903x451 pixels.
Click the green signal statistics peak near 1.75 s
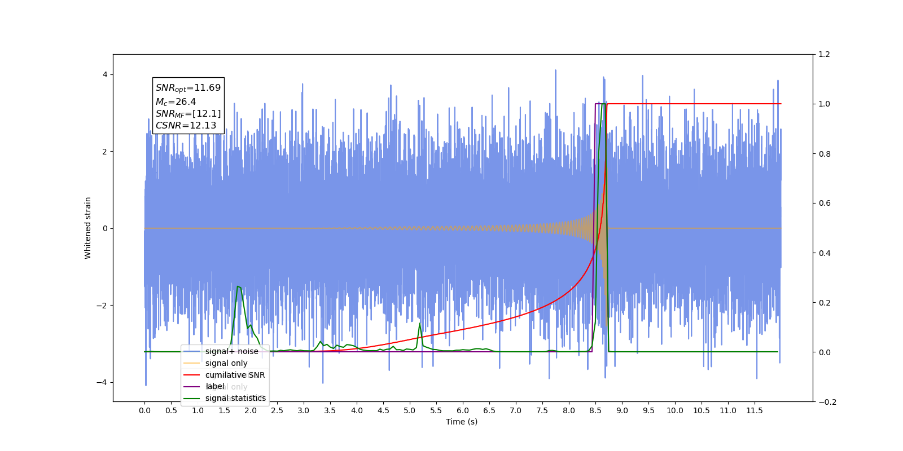pyautogui.click(x=238, y=287)
